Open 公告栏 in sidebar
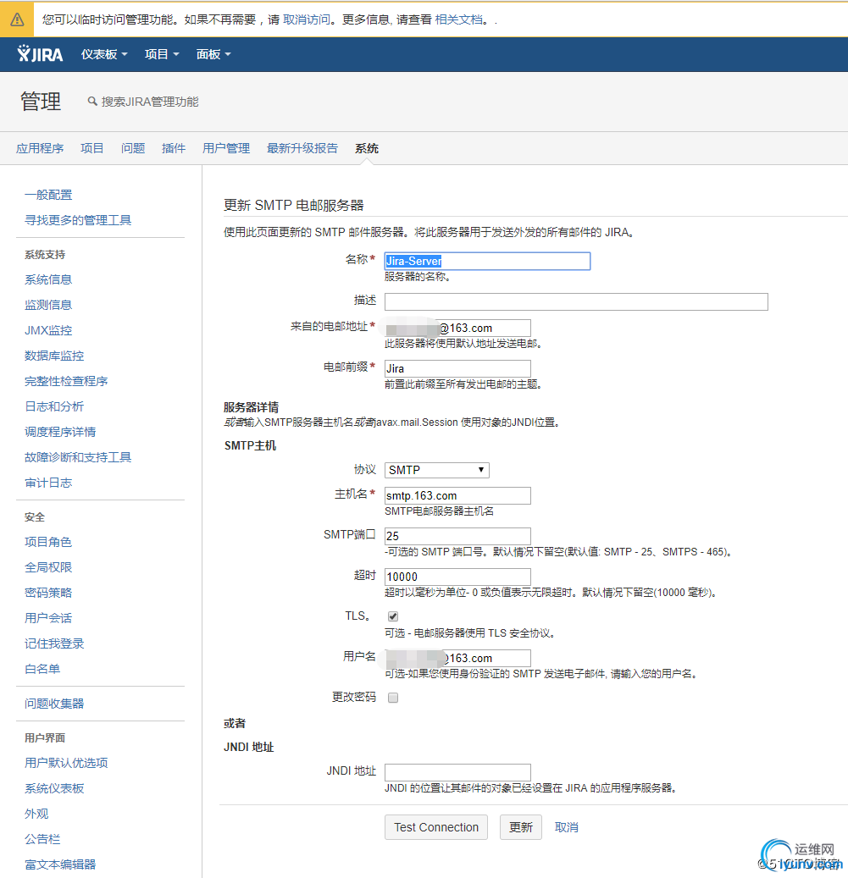This screenshot has height=878, width=848. [x=42, y=839]
